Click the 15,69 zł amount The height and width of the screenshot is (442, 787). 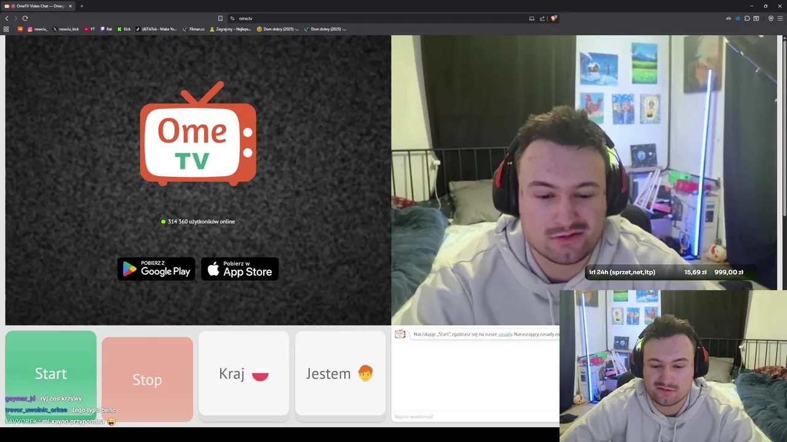(x=695, y=272)
